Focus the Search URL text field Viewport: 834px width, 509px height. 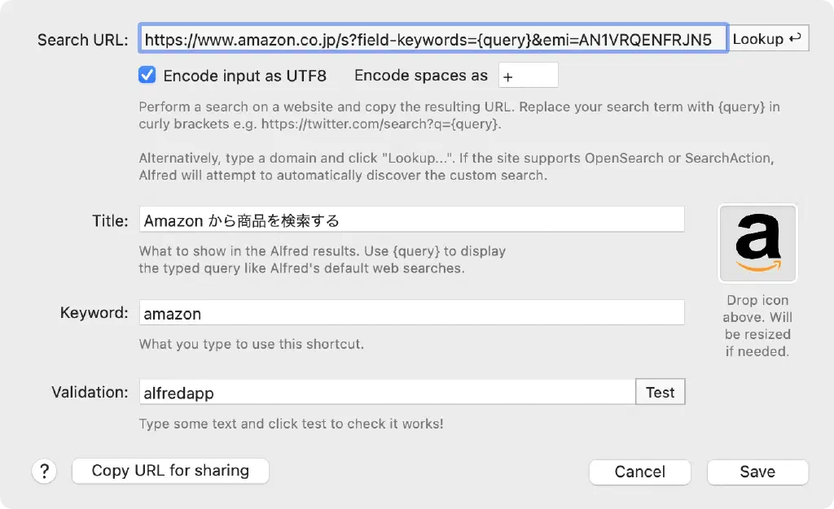432,39
